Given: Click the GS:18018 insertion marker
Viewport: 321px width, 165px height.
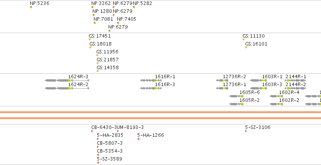Looking at the screenshot, I should [x=91, y=47].
